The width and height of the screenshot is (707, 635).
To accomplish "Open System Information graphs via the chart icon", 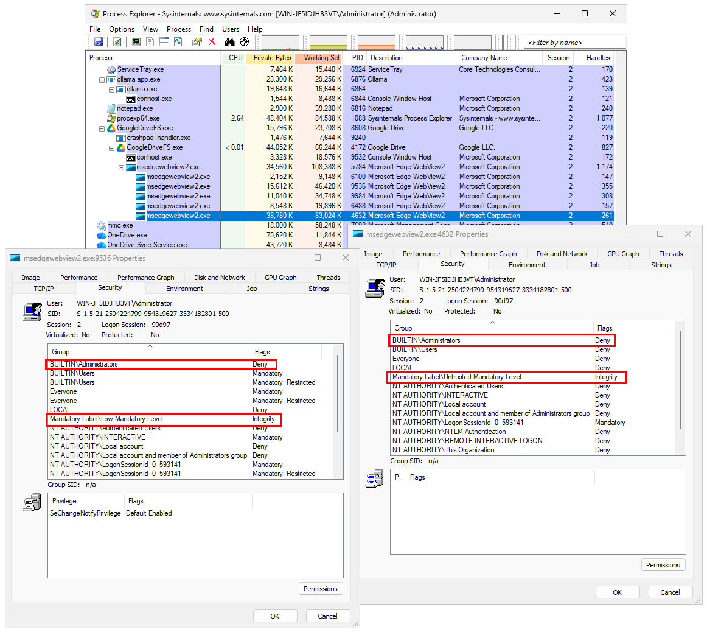I will coord(137,42).
